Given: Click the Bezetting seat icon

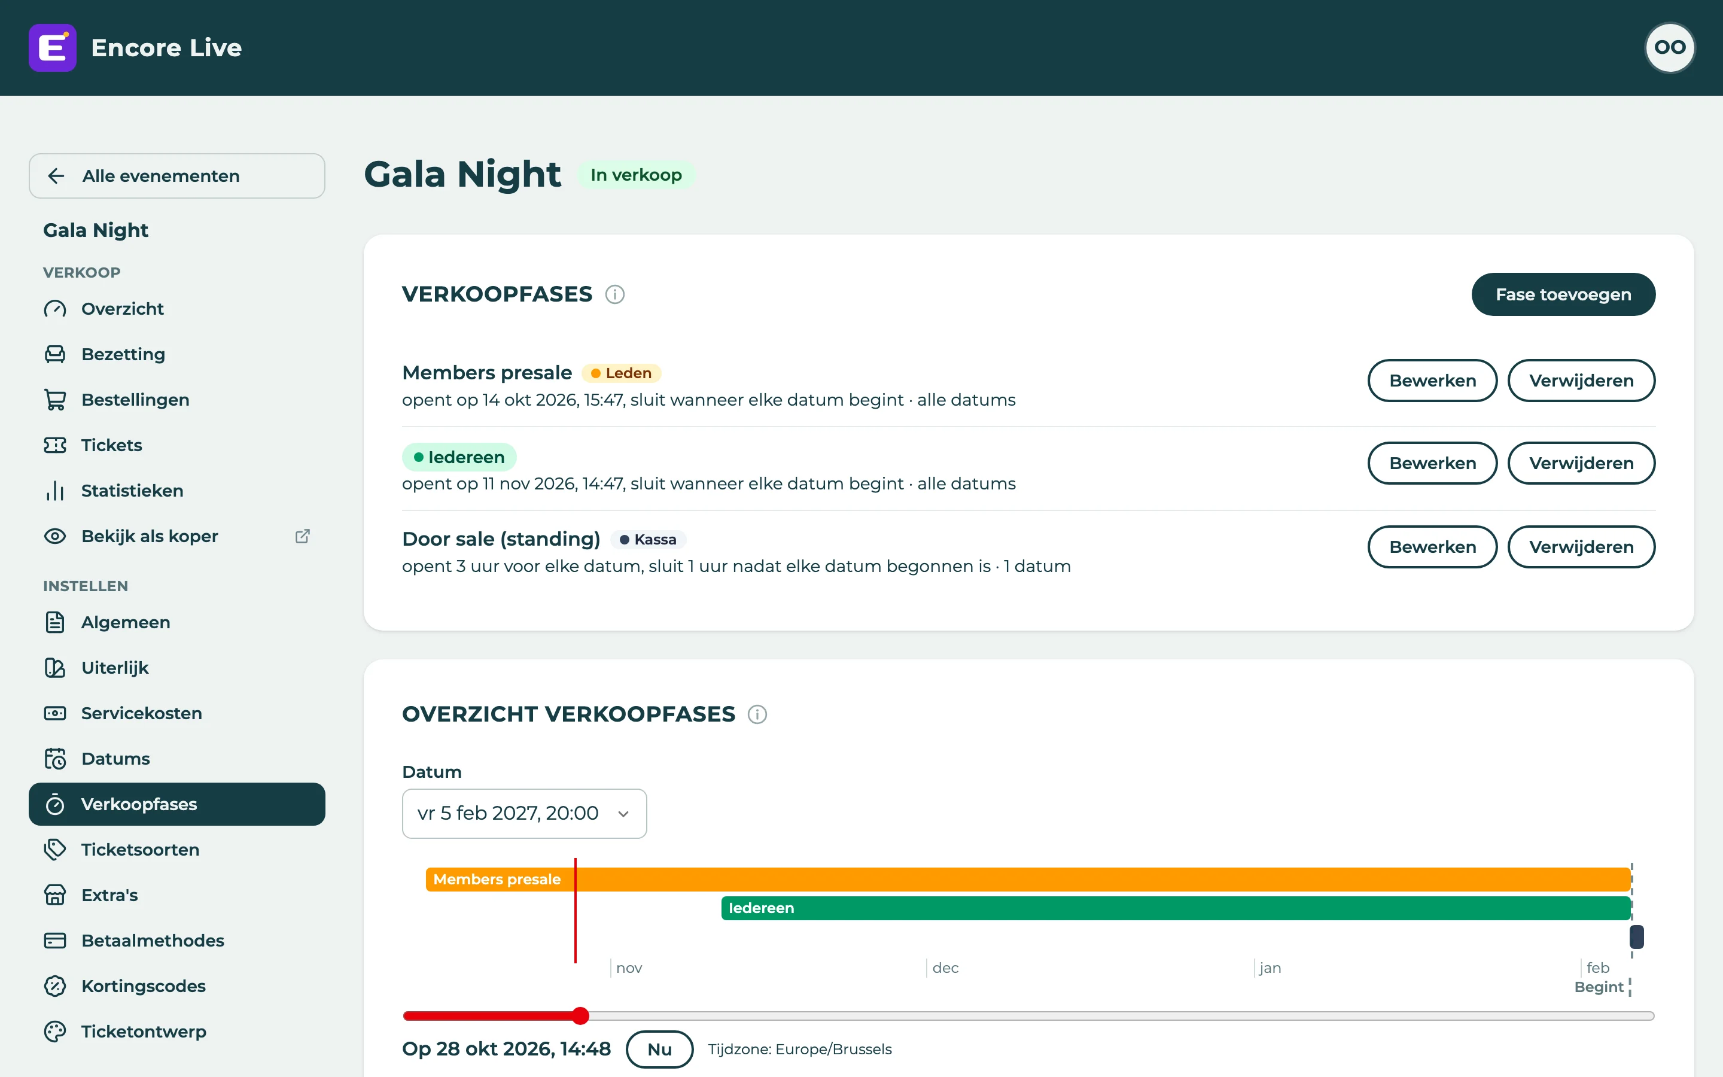Looking at the screenshot, I should 55,354.
